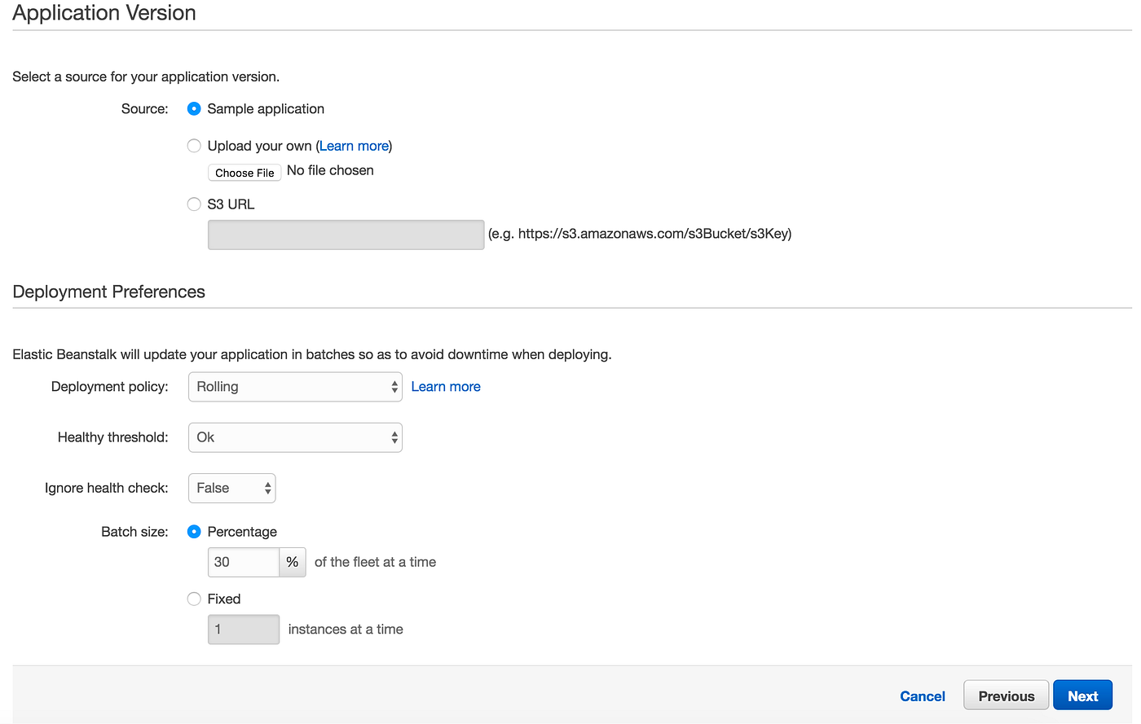The width and height of the screenshot is (1141, 724).
Task: Pick the Percentage batch size option
Action: point(193,531)
